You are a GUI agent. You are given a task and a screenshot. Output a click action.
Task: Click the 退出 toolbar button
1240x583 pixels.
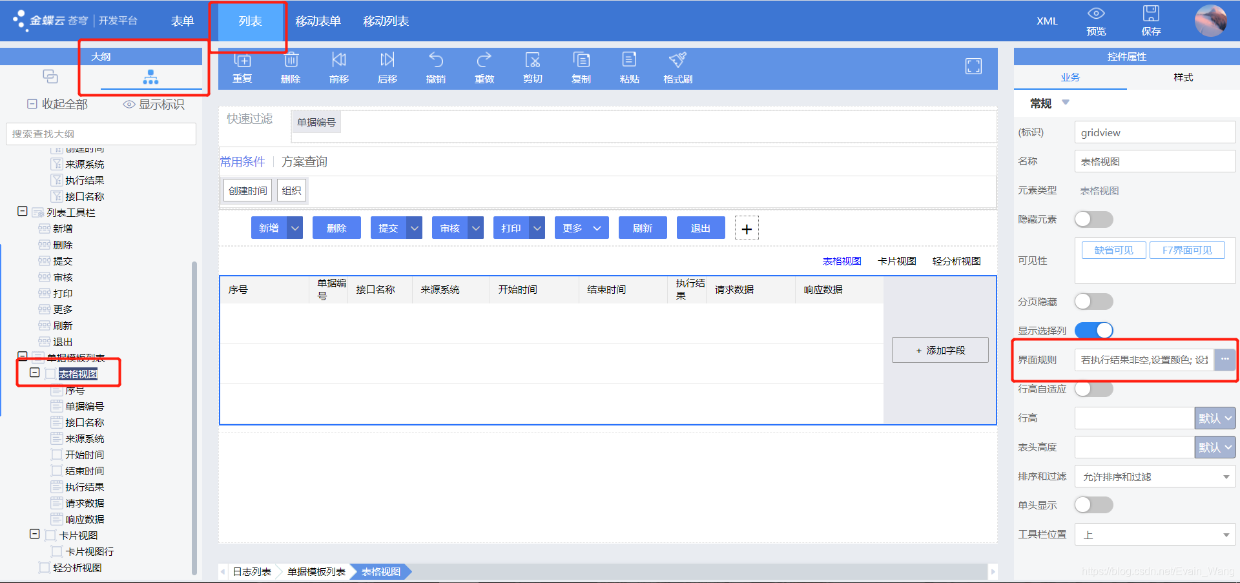point(701,228)
